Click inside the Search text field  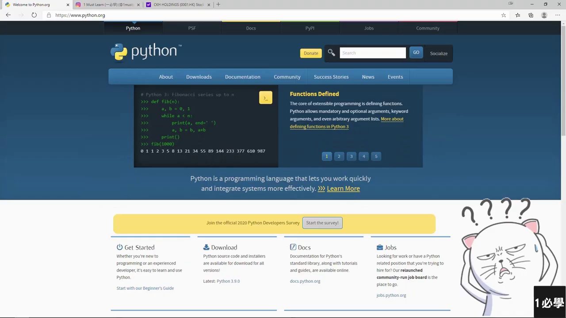point(372,53)
